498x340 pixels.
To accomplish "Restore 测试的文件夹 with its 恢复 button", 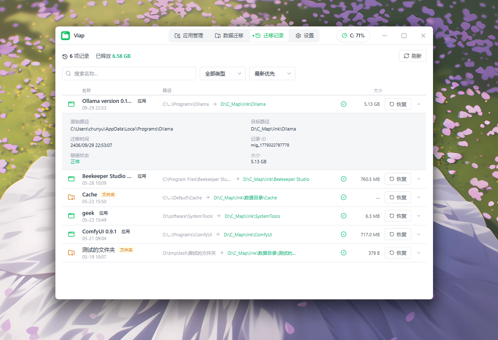I will 398,253.
